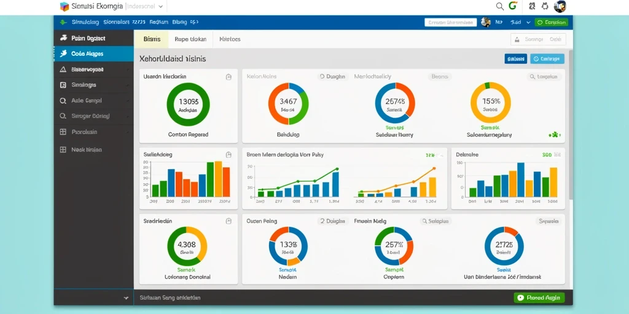This screenshot has height=314, width=629.
Task: Click the green Pamed Augin button
Action: (539, 297)
